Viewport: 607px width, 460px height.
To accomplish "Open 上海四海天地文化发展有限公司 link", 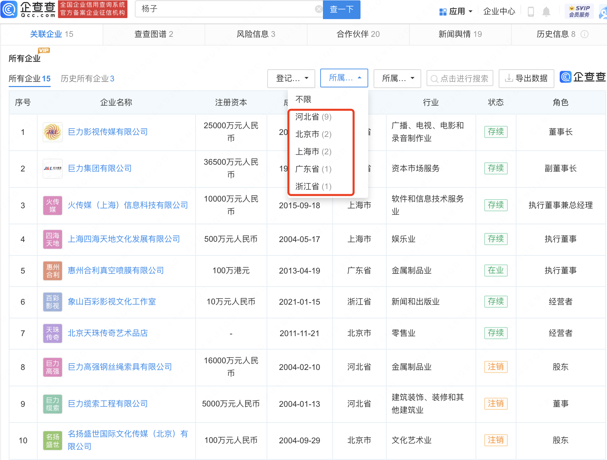I will click(x=124, y=239).
